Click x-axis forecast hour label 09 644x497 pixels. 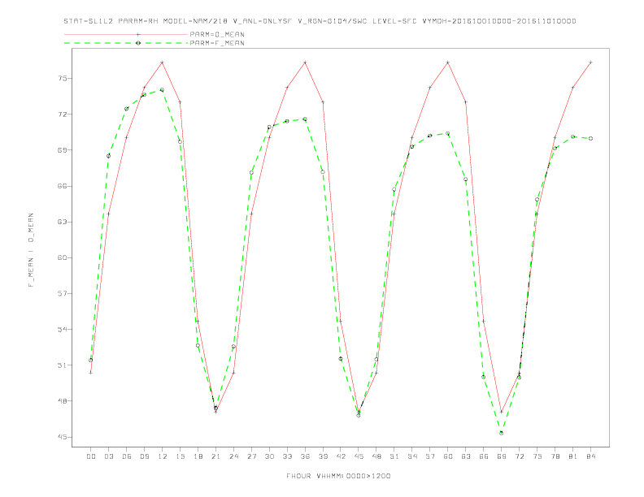(144, 456)
